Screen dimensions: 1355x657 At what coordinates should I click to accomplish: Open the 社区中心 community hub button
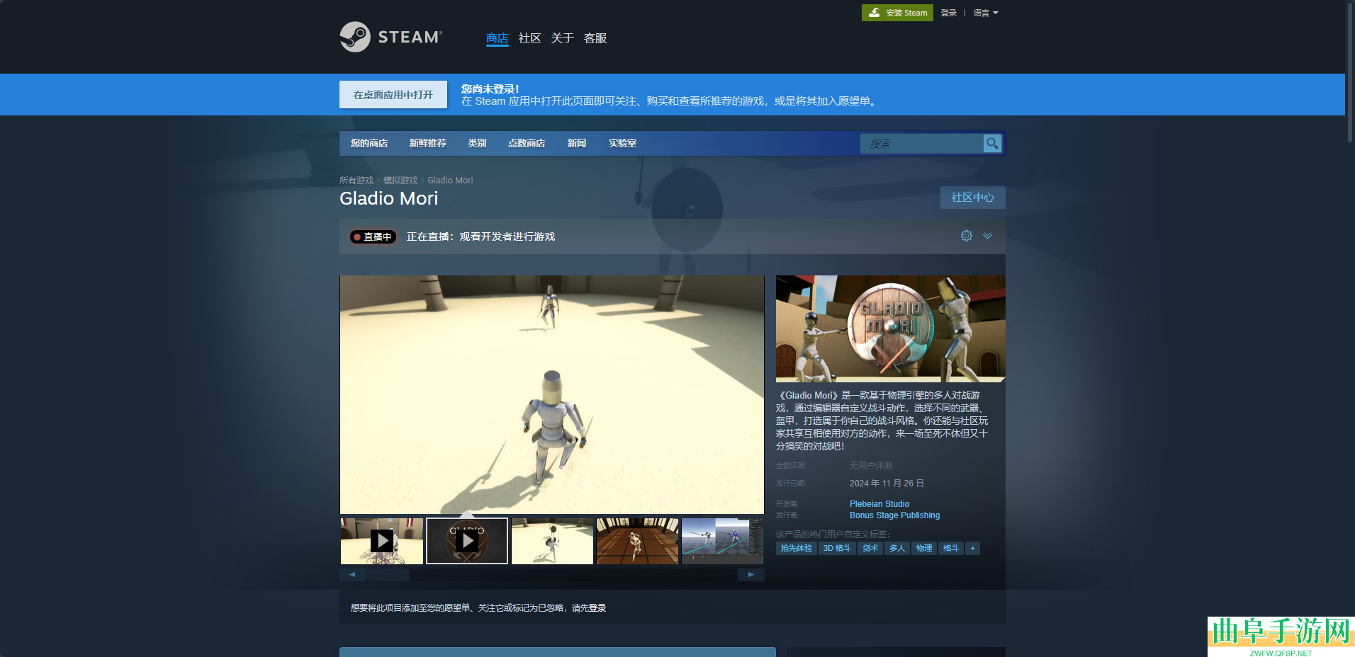[973, 198]
